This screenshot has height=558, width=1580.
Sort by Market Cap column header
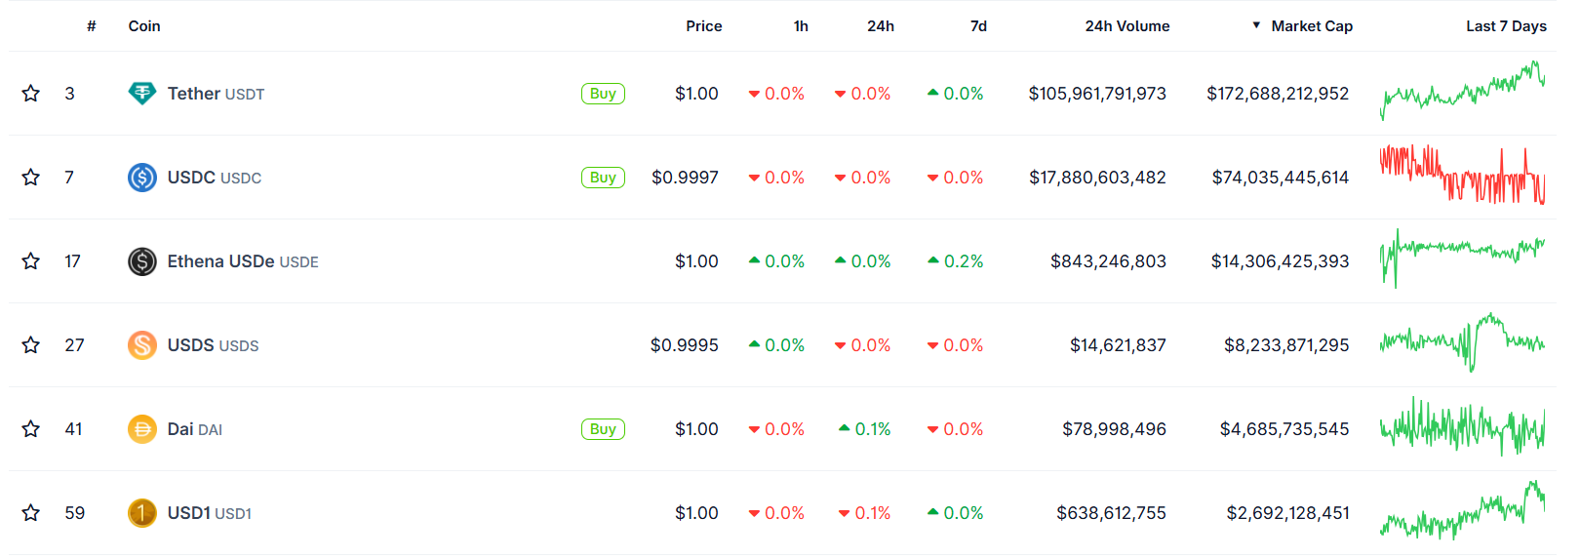(1311, 26)
